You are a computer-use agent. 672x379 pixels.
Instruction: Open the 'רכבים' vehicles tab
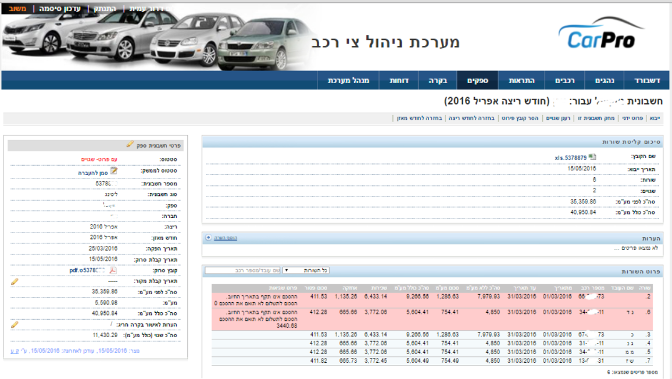coord(564,80)
